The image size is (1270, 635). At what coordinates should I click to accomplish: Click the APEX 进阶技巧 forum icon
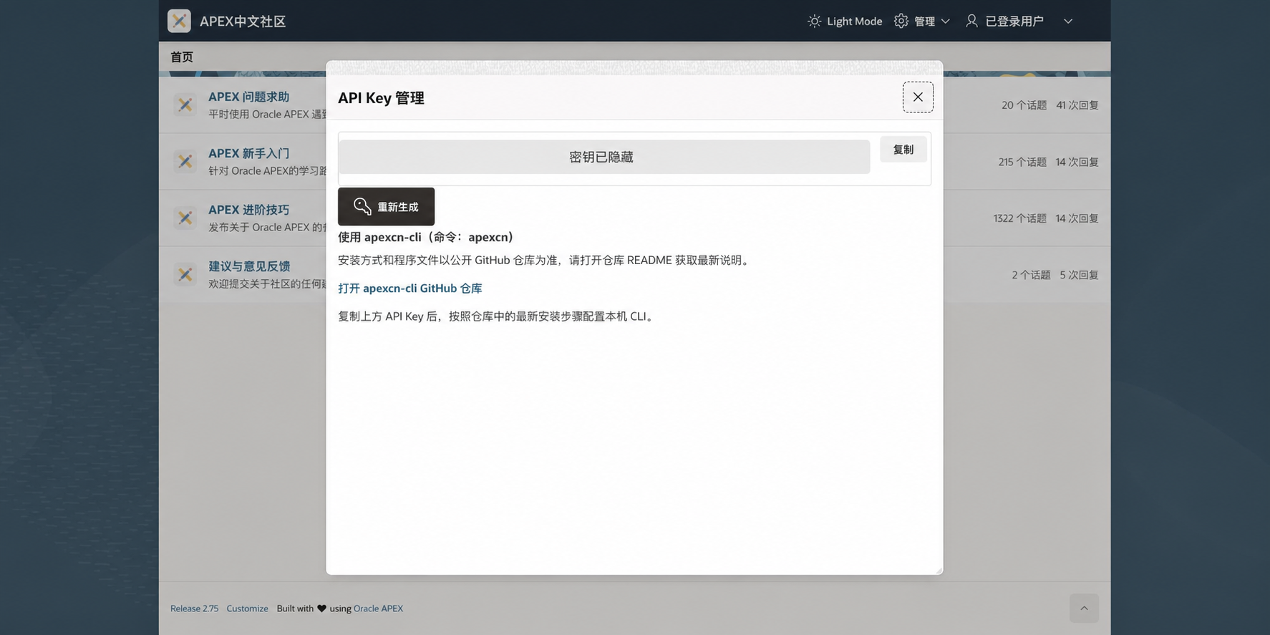pyautogui.click(x=185, y=218)
